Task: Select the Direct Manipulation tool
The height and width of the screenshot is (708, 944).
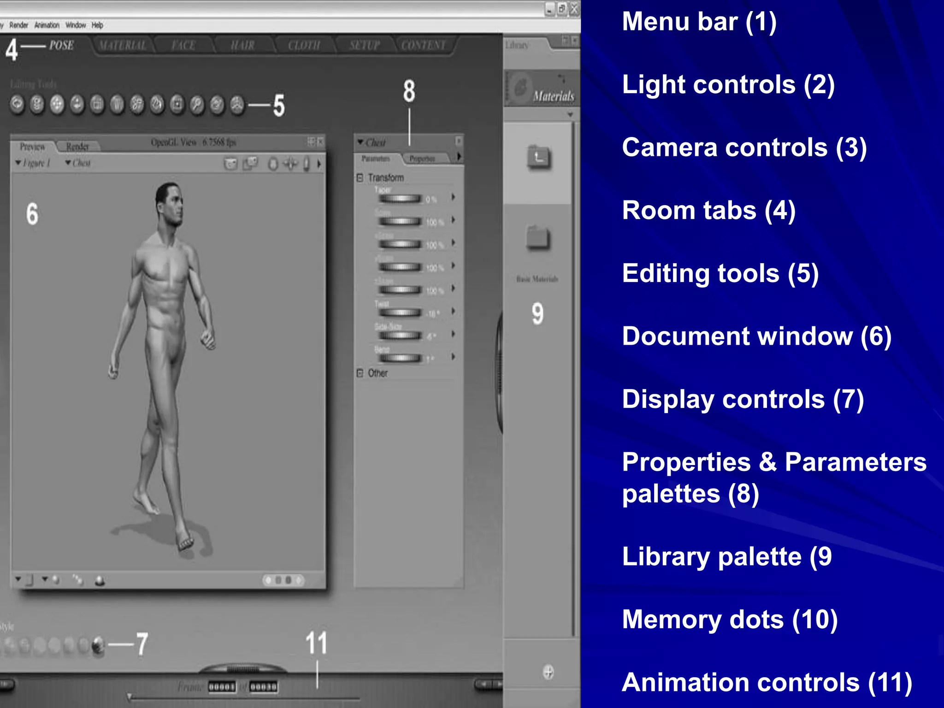Action: [x=237, y=105]
